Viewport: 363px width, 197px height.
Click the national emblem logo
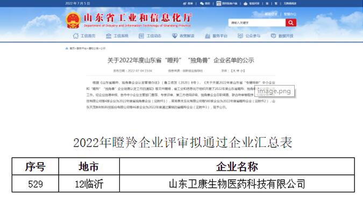pyautogui.click(x=73, y=20)
